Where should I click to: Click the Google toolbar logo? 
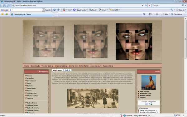(x=5, y=10)
